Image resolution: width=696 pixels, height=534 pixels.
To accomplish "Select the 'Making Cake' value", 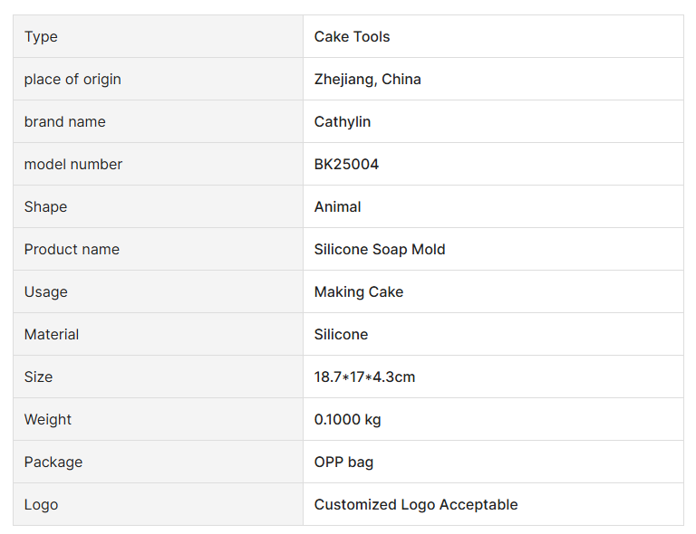I will [x=358, y=292].
